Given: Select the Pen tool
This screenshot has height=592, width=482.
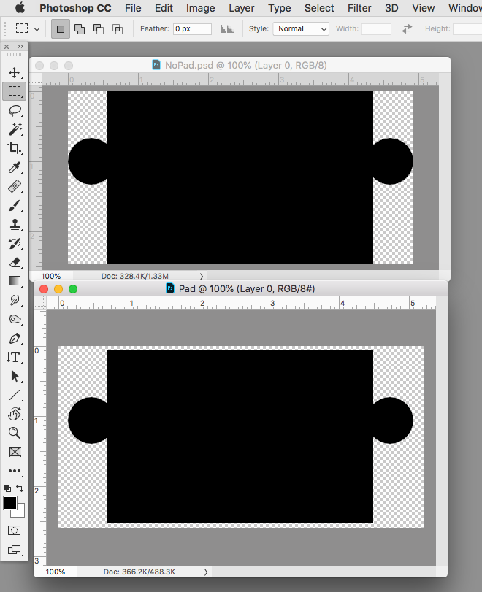Looking at the screenshot, I should pyautogui.click(x=15, y=338).
